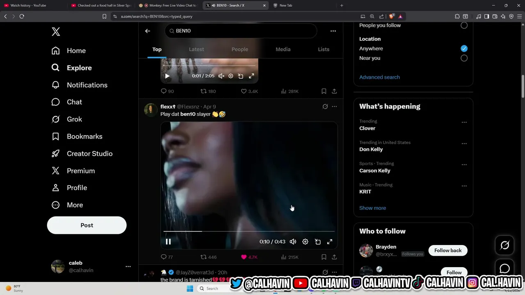Open caleb account options menu

click(128, 266)
